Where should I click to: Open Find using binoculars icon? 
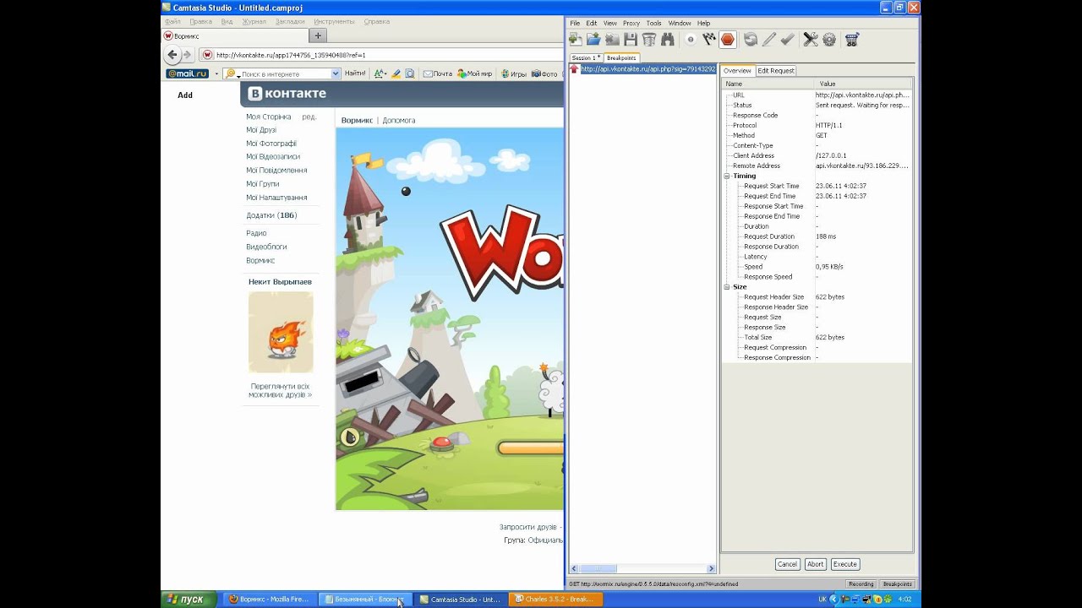point(668,39)
